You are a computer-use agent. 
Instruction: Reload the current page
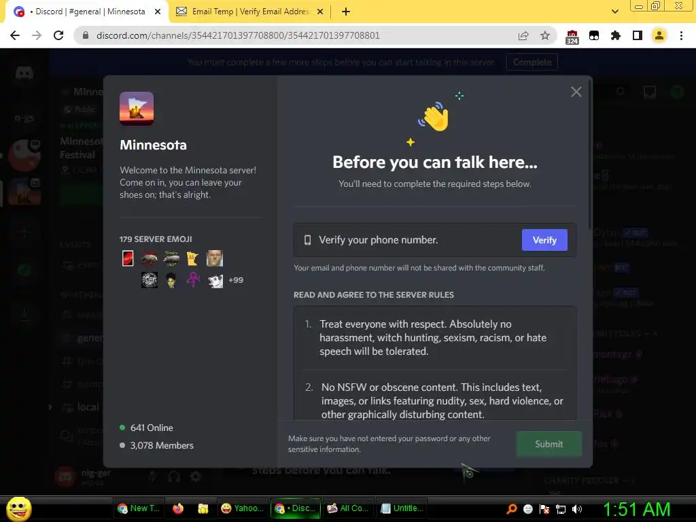[58, 35]
